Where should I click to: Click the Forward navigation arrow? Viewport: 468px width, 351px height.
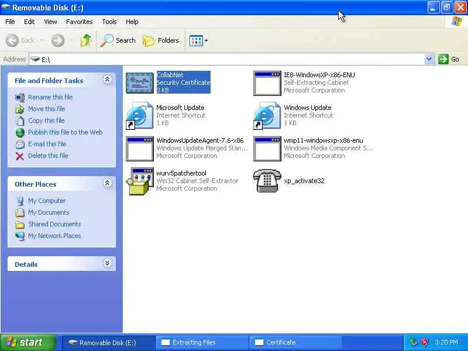tap(58, 40)
